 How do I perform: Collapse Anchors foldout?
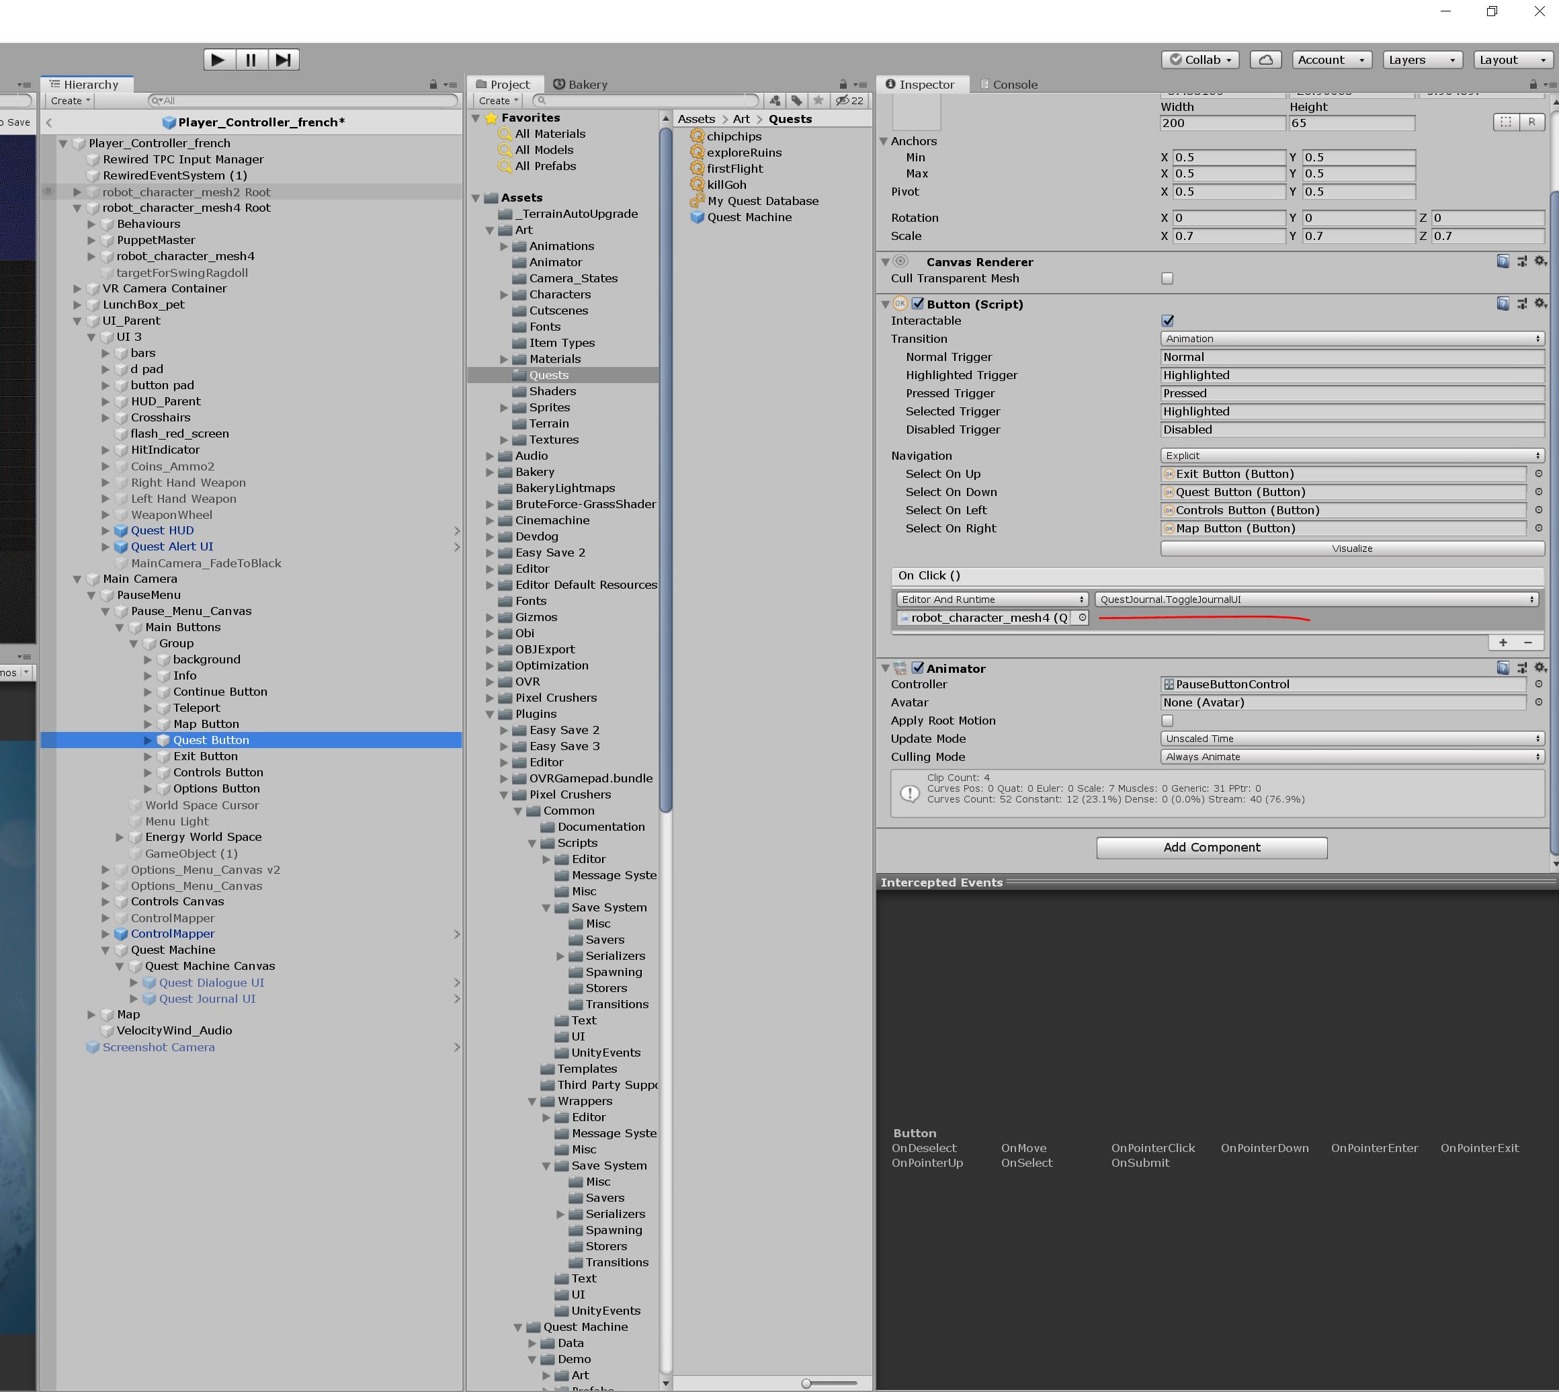tap(884, 142)
